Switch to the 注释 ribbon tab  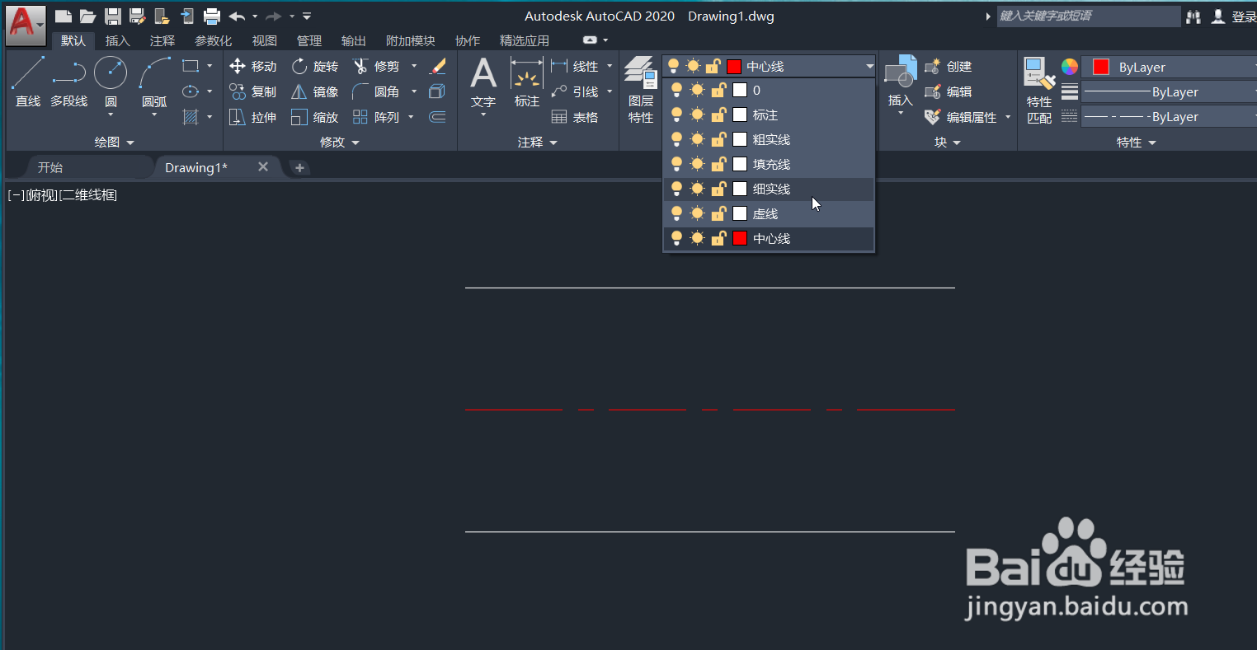[x=162, y=40]
